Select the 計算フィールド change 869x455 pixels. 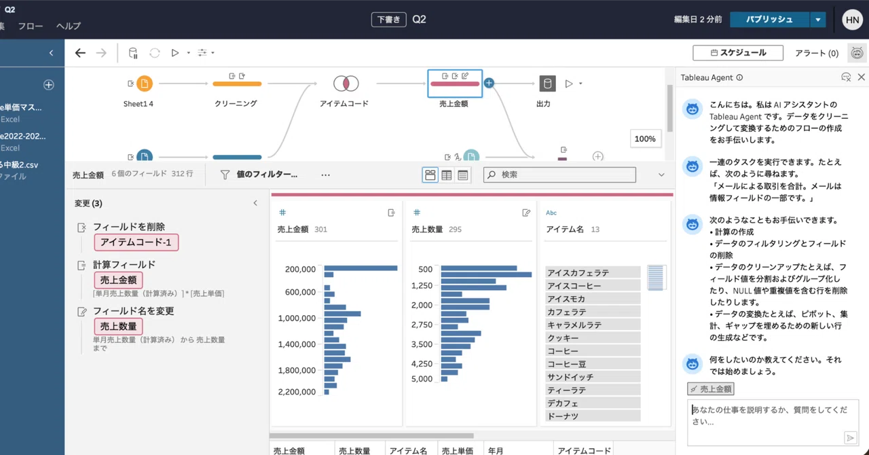click(x=124, y=265)
